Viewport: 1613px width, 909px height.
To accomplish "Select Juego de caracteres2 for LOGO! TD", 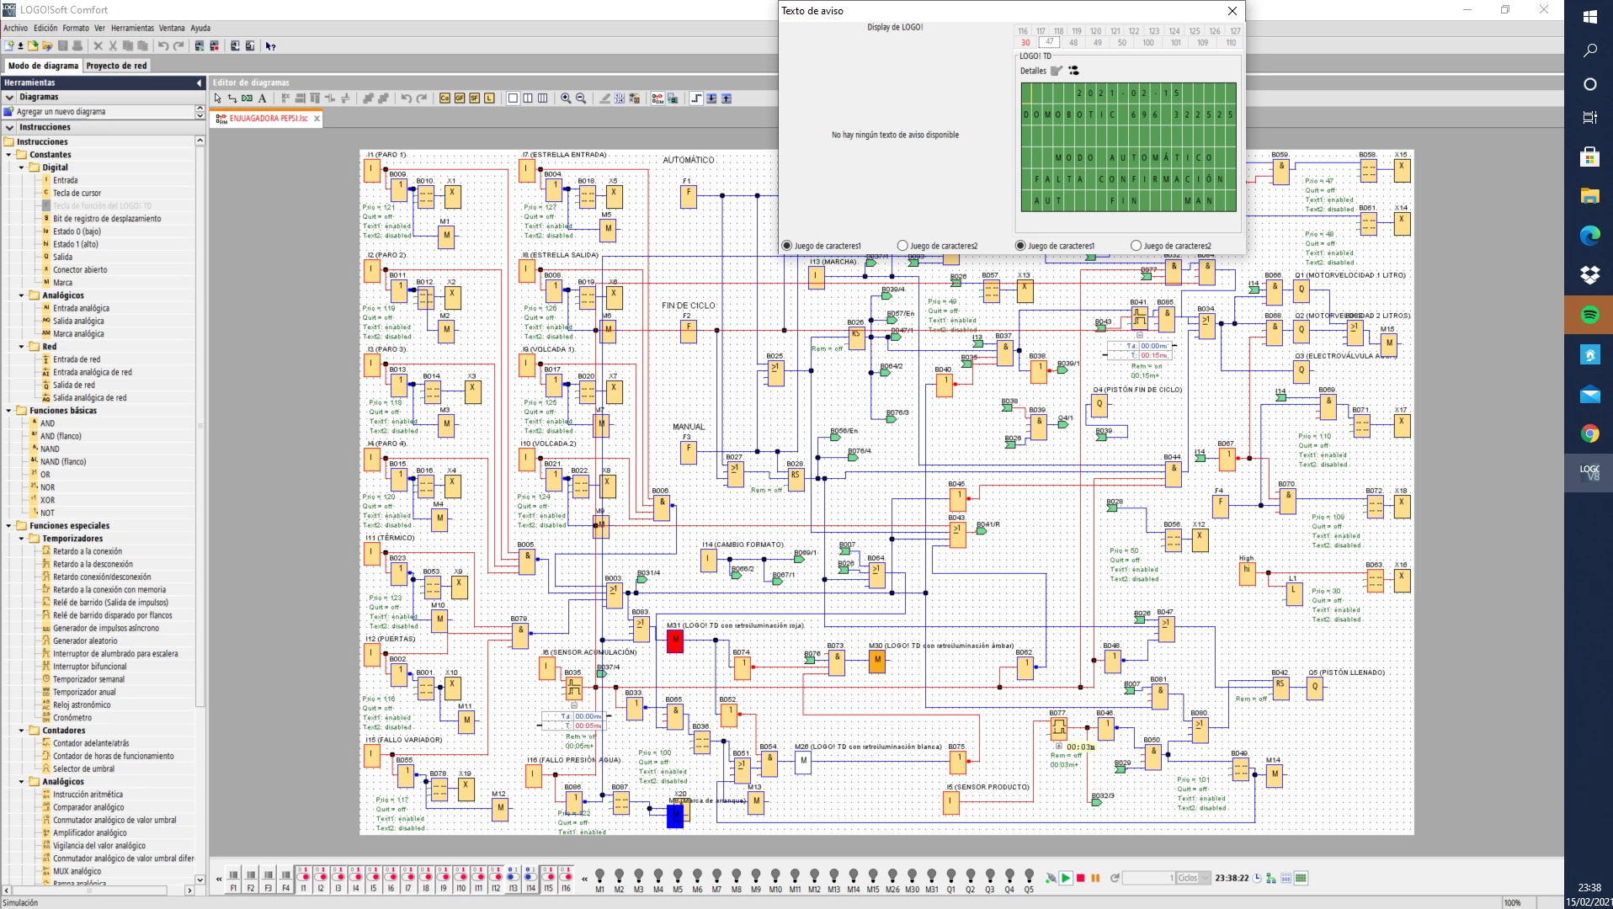I will (x=1136, y=246).
